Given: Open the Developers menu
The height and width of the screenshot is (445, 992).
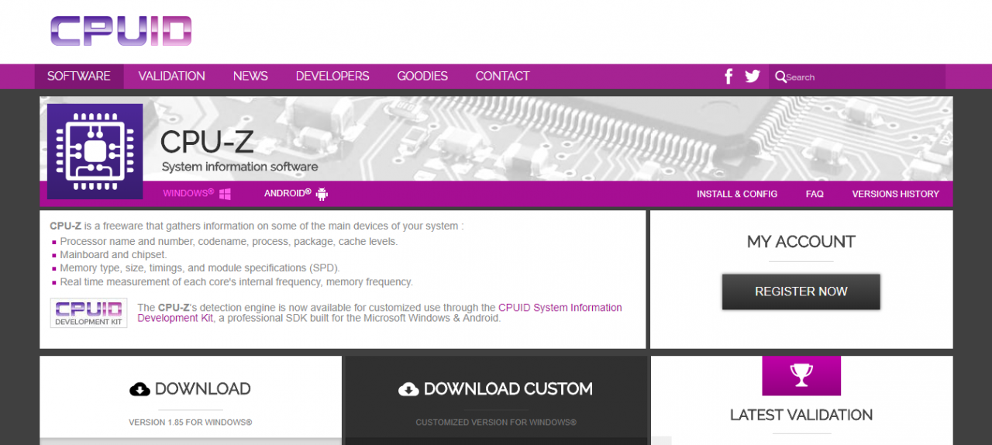Looking at the screenshot, I should [332, 76].
